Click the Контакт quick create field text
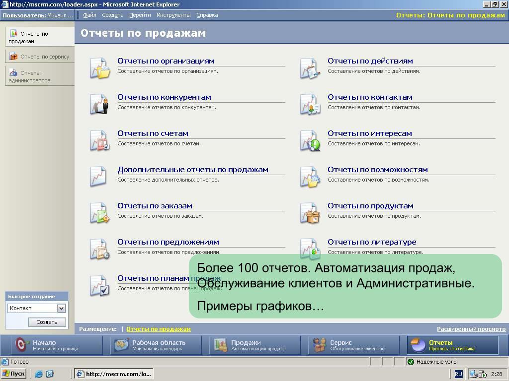Image resolution: width=509 pixels, height=381 pixels. point(21,308)
